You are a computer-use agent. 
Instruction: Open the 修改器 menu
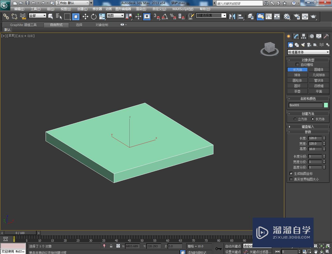tap(97, 9)
